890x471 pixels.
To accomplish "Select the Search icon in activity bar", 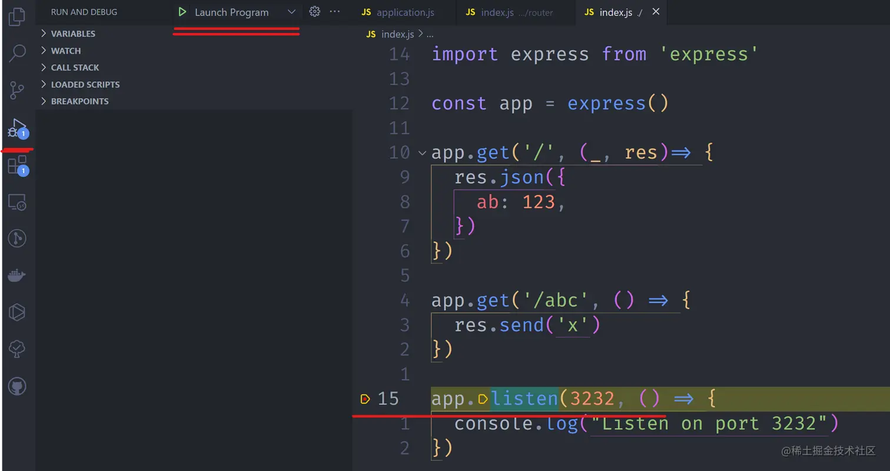I will [x=16, y=53].
